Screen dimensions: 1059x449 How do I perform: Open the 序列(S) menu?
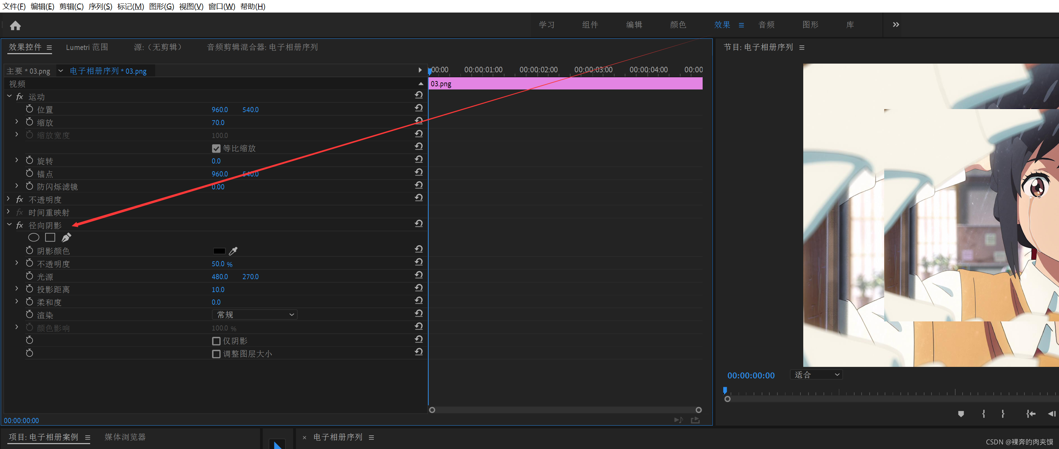(x=100, y=6)
